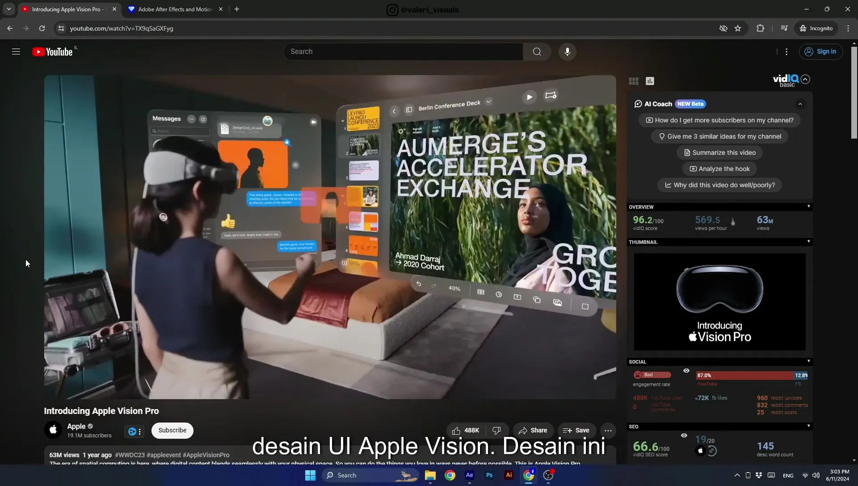
Task: Open Chrome extensions puzzle icon
Action: coord(760,28)
